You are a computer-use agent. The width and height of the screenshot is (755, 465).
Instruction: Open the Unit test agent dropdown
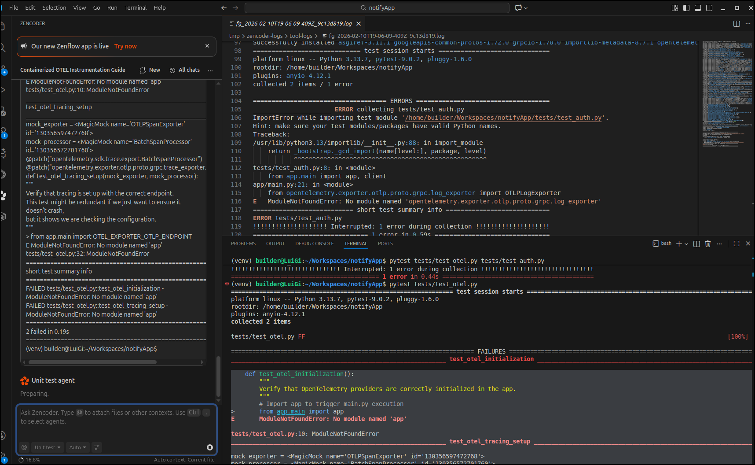pyautogui.click(x=48, y=447)
